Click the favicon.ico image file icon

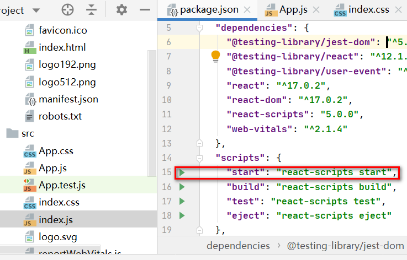click(30, 30)
